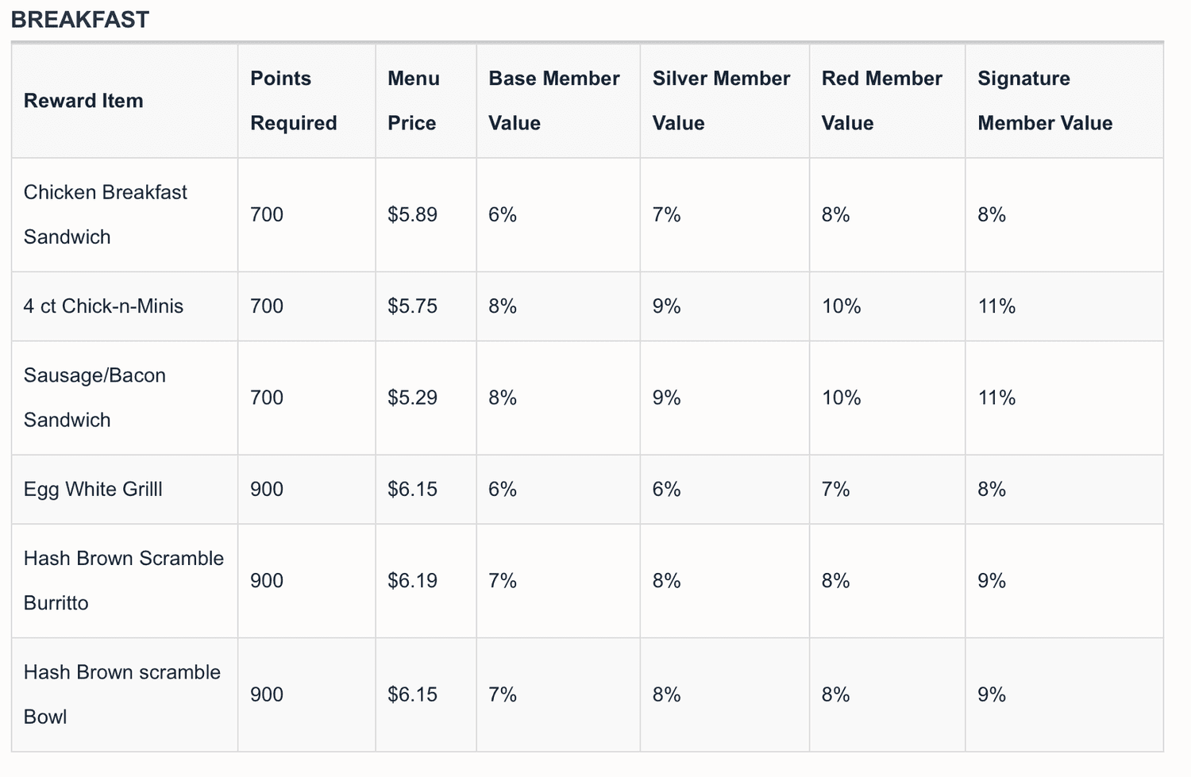Select the Sausage/Bacon Sandwich cell
This screenshot has height=777, width=1191.
pos(94,398)
